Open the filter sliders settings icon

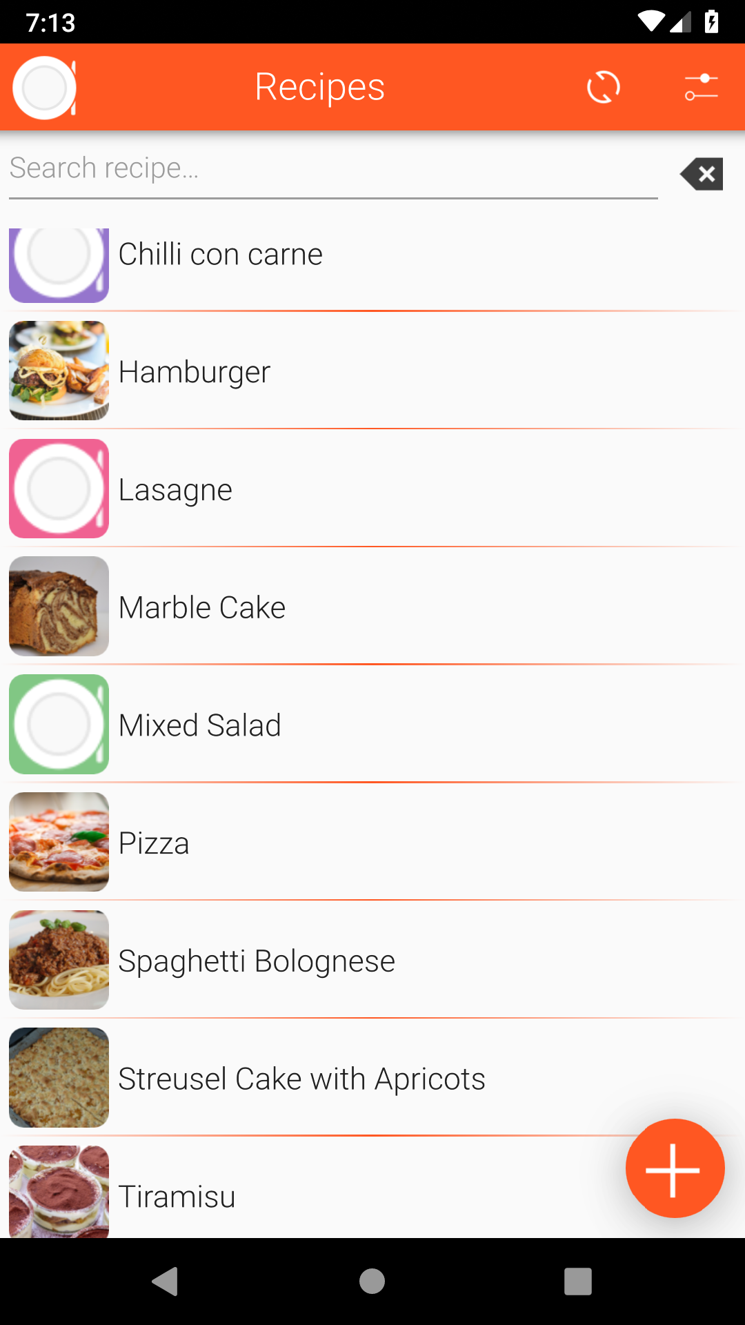point(701,88)
